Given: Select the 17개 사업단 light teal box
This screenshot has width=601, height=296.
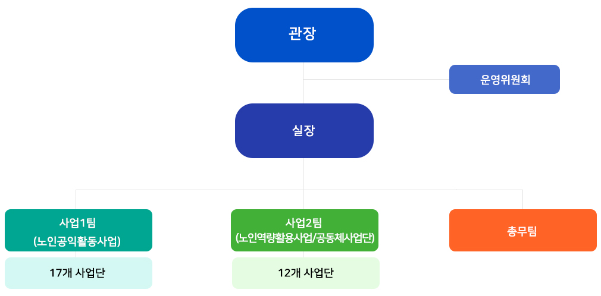Looking at the screenshot, I should point(78,273).
